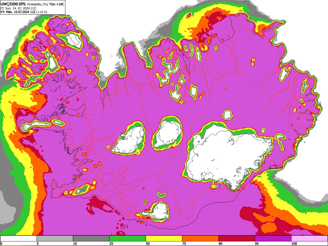
Task: Click the orange 75-90% legend swatch
Action: (201, 238)
